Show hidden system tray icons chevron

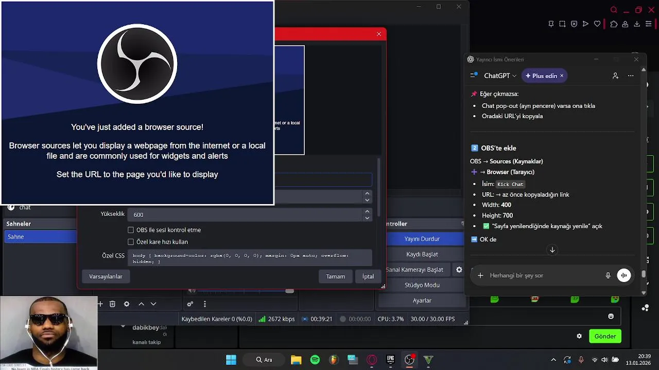click(553, 360)
